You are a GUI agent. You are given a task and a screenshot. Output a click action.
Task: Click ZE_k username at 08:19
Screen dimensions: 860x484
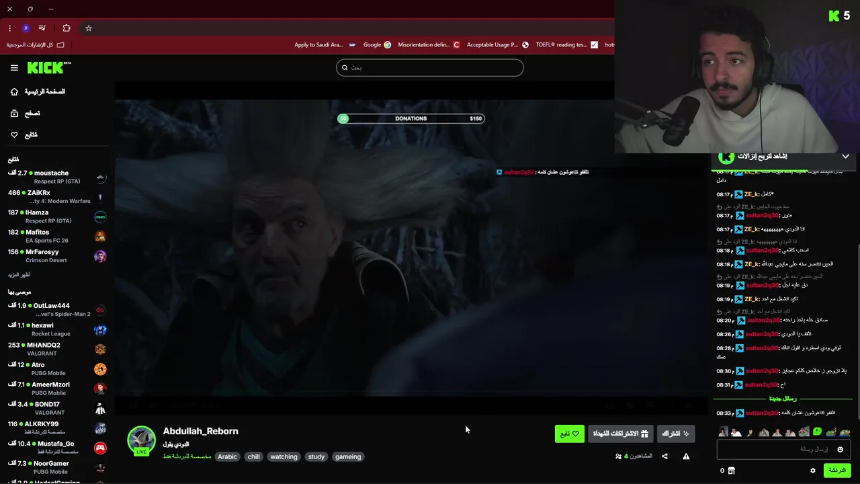point(752,299)
